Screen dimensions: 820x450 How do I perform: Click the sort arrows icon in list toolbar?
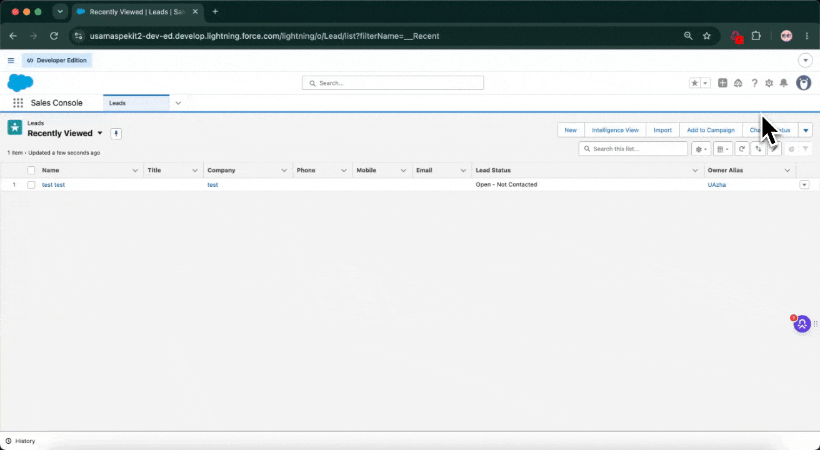[x=758, y=149]
